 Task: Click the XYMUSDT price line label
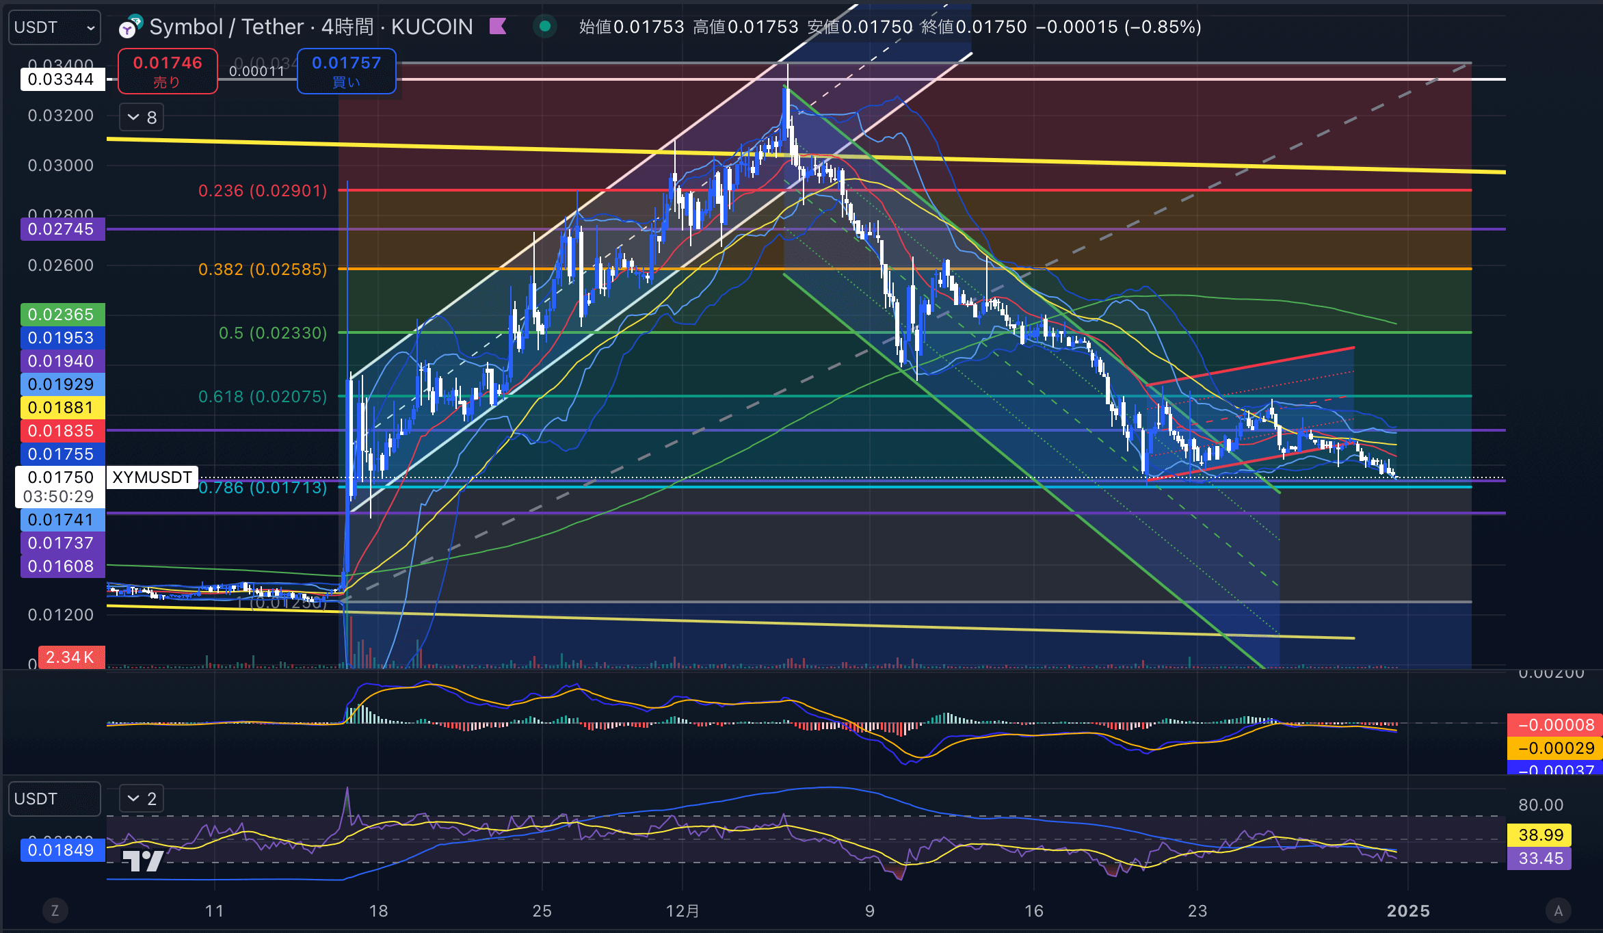pos(152,477)
